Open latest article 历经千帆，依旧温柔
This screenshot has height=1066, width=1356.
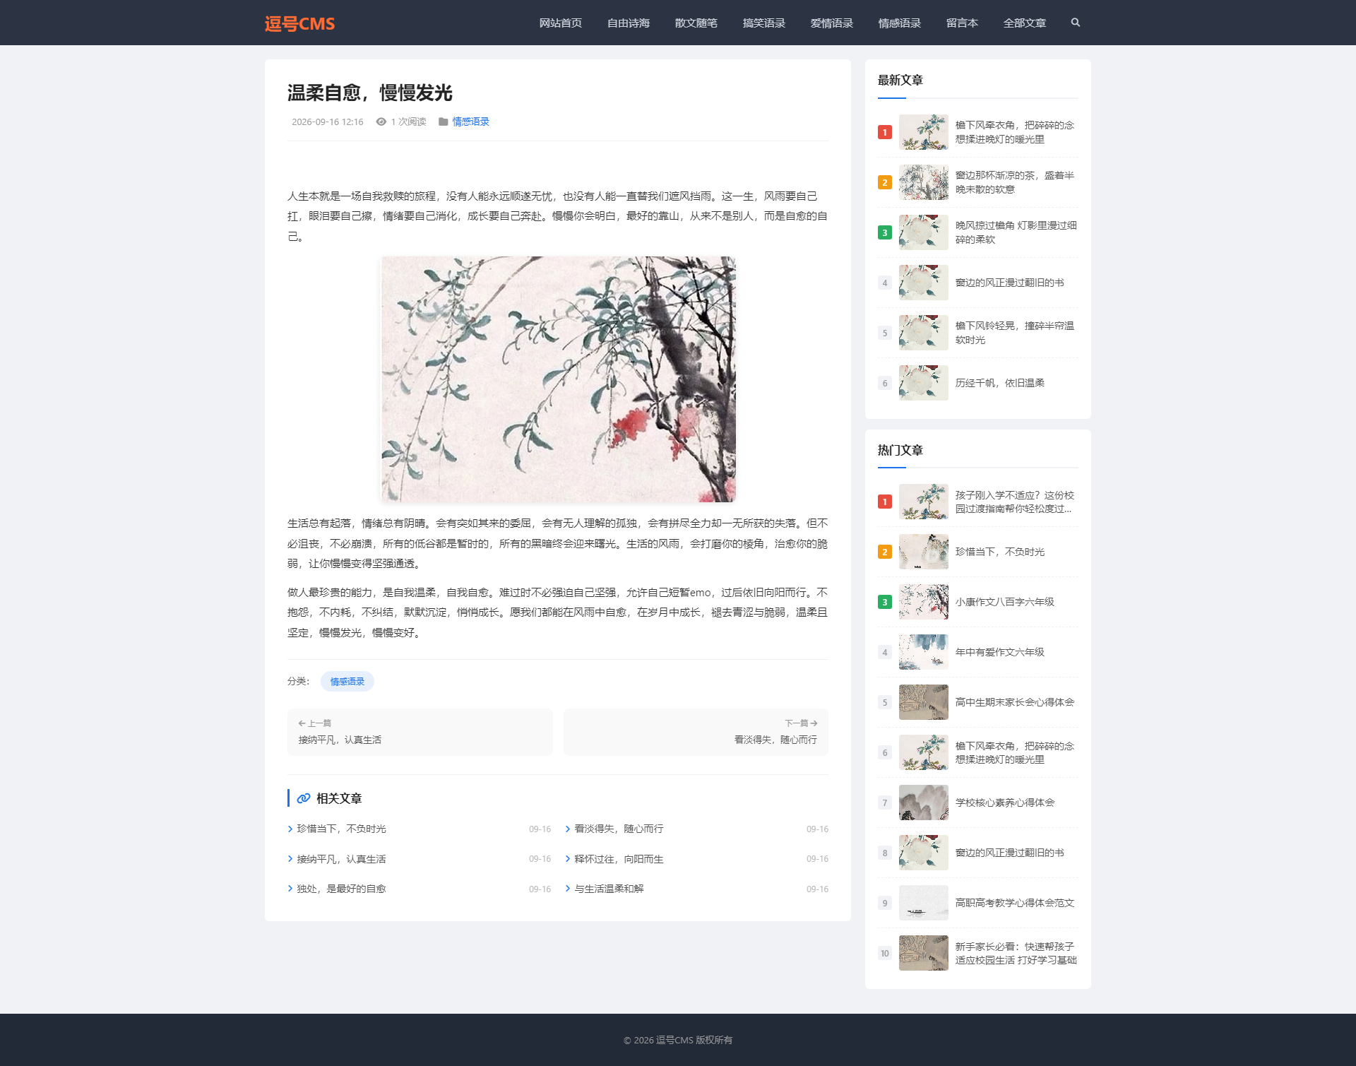point(999,383)
